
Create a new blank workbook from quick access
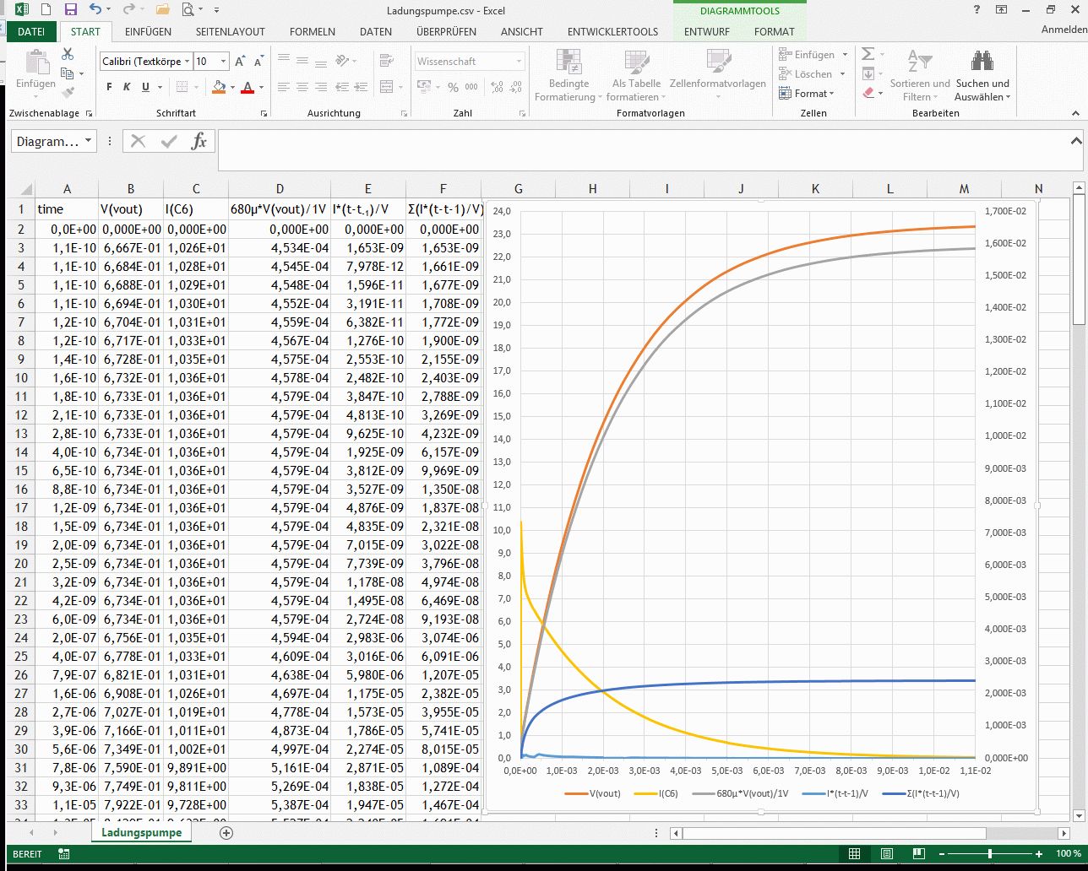pos(45,10)
